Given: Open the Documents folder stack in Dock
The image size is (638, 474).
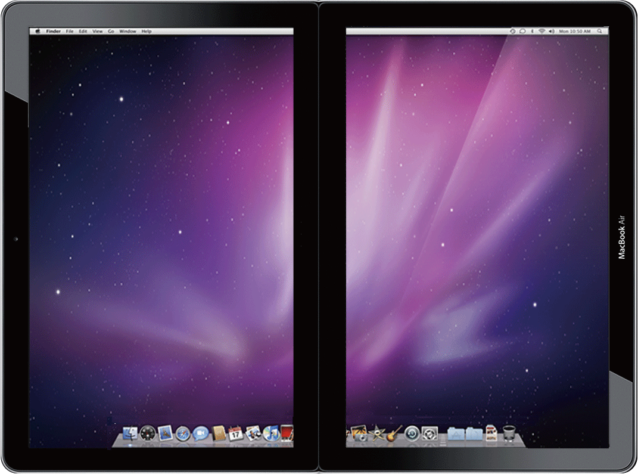Looking at the screenshot, I should [474, 434].
